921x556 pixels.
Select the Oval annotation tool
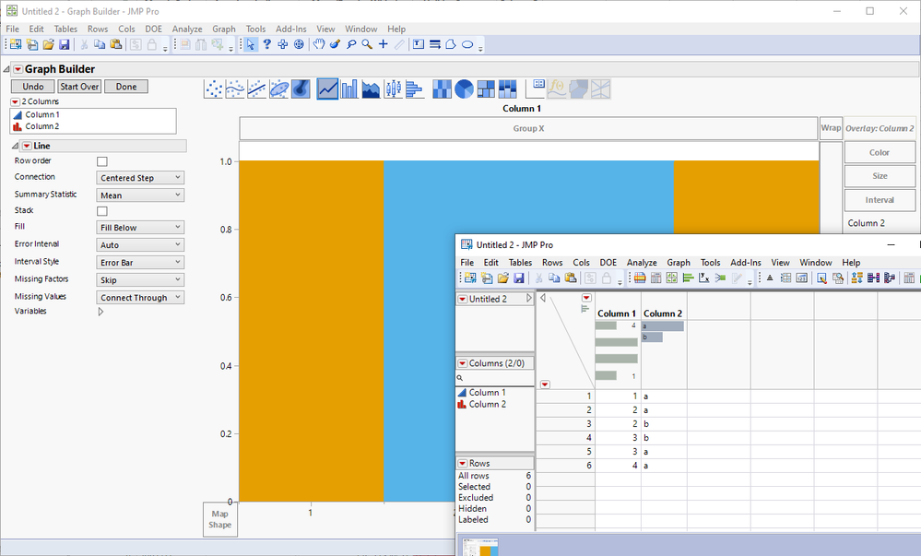467,44
